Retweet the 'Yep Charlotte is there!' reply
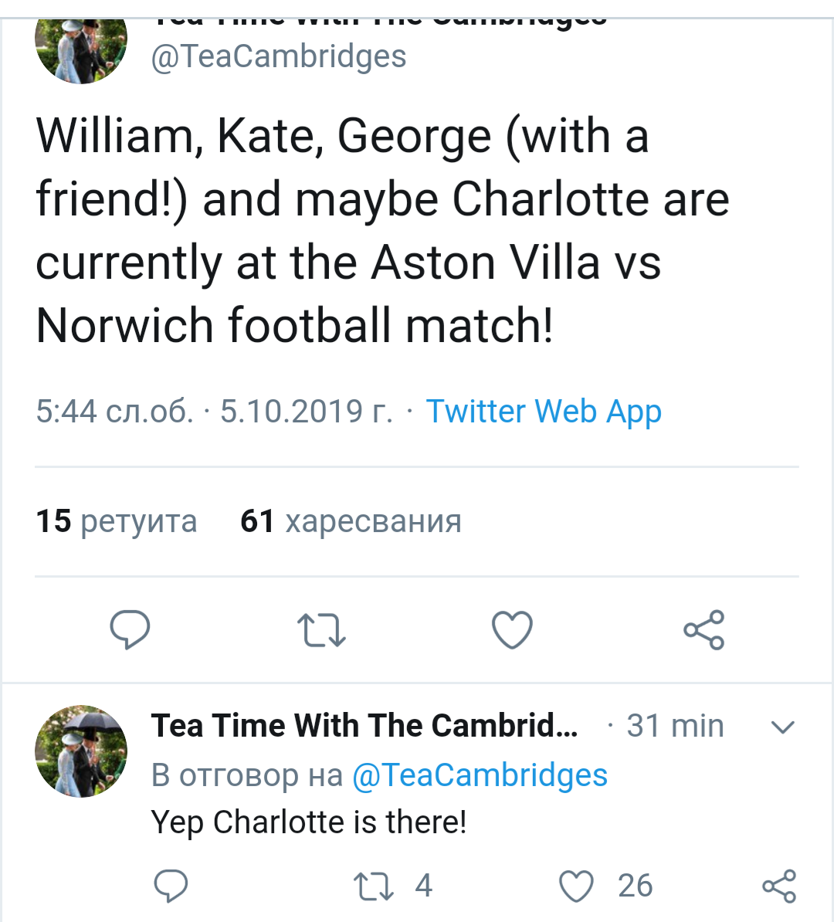The width and height of the screenshot is (834, 922). point(374,886)
